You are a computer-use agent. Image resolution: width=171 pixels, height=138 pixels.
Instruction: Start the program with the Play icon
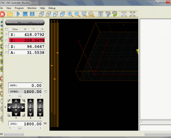[x=18, y=14]
